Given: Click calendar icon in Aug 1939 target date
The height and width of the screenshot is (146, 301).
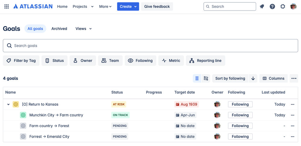Looking at the screenshot, I should [x=177, y=104].
